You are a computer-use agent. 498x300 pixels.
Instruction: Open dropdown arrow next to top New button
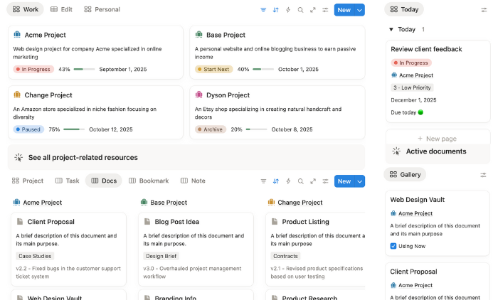pyautogui.click(x=359, y=10)
